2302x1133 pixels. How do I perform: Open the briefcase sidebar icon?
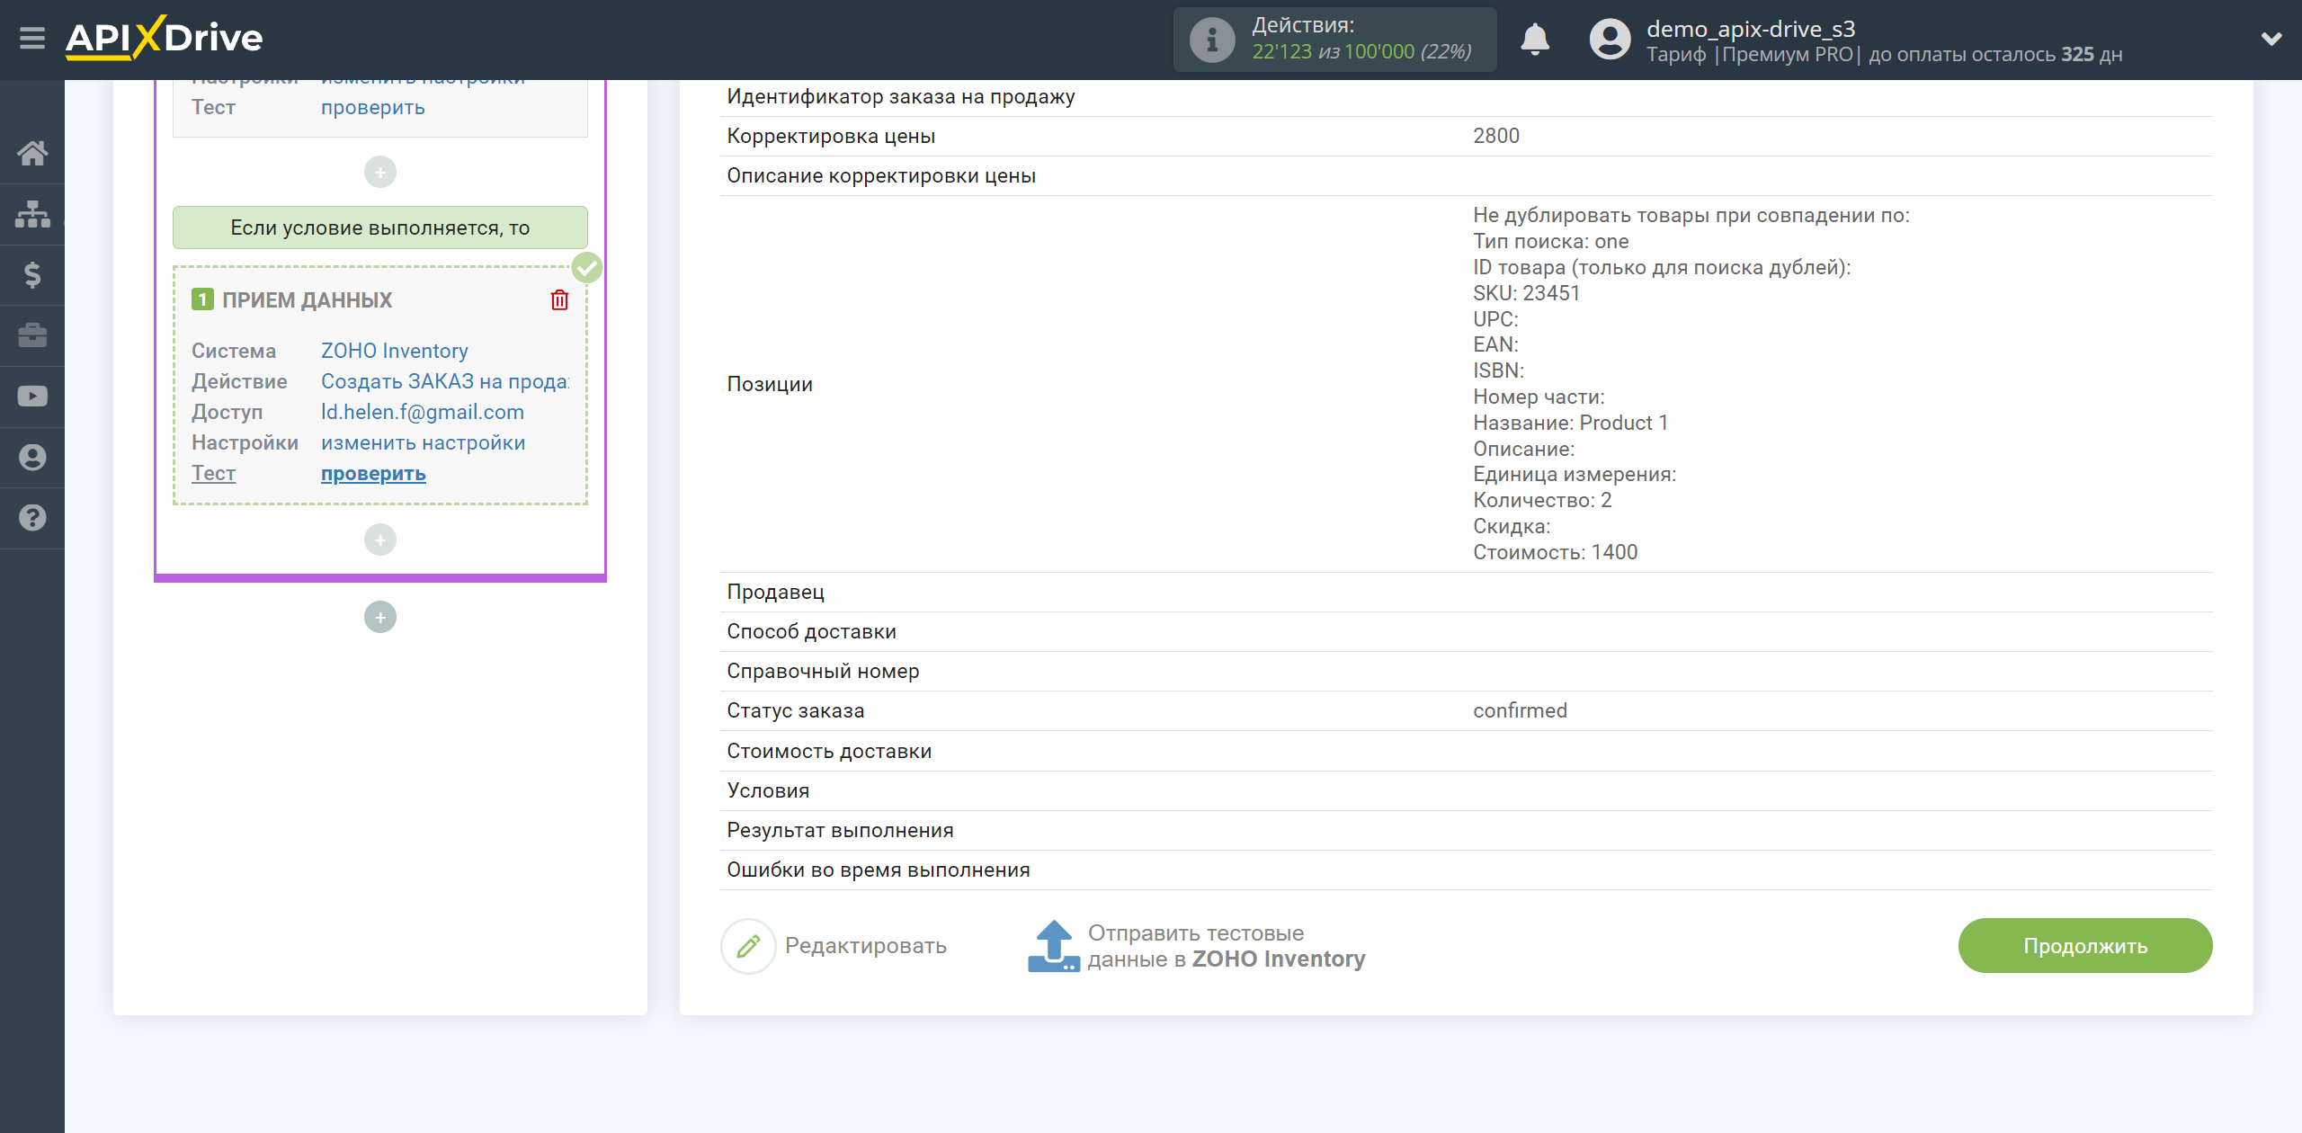point(32,335)
